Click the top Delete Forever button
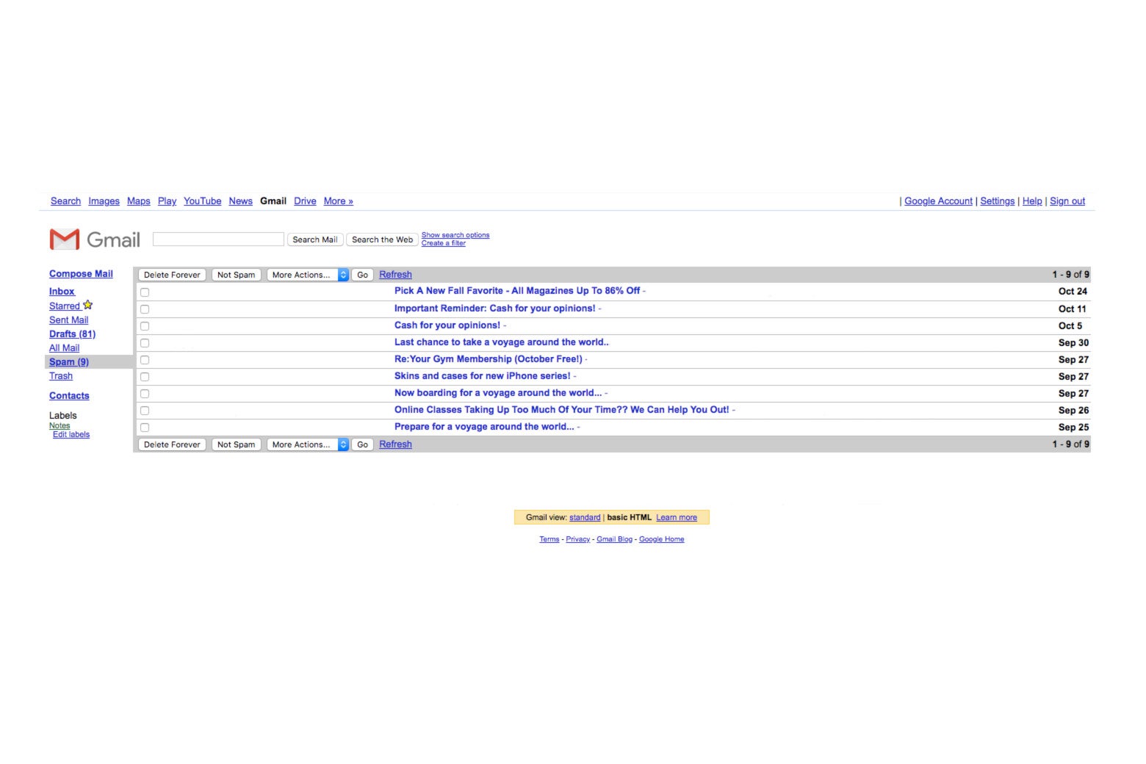The image size is (1146, 764). pyautogui.click(x=172, y=275)
